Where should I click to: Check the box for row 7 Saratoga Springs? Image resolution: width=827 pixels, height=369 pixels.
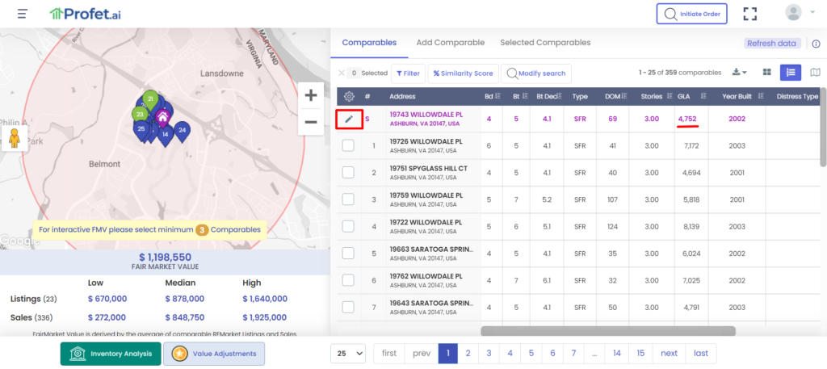coord(348,307)
